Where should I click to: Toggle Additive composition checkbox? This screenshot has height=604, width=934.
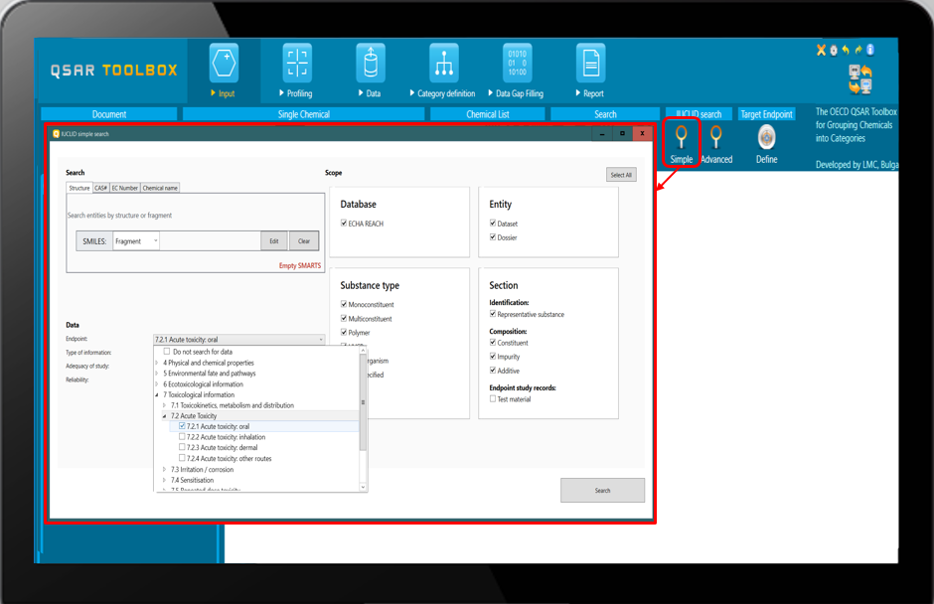[x=493, y=370]
